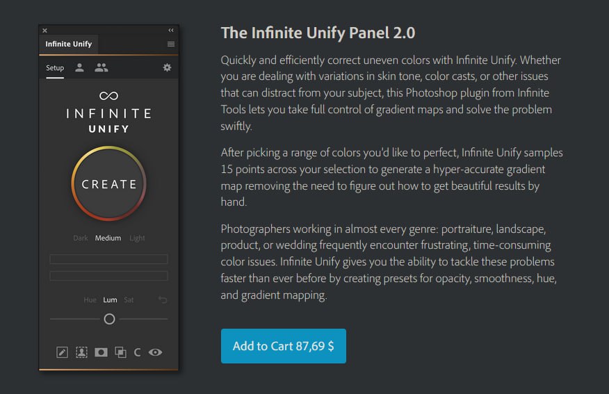Click paragraph starting "After picking a range"
Screen dimensions: 609x394
click(391, 177)
